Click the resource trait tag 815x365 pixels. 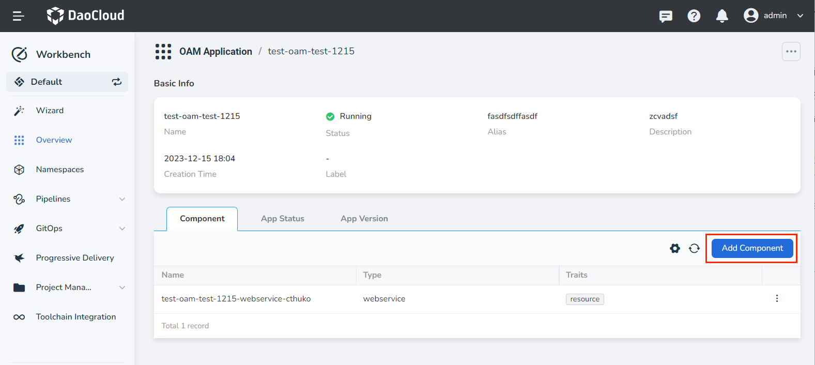pyautogui.click(x=585, y=299)
